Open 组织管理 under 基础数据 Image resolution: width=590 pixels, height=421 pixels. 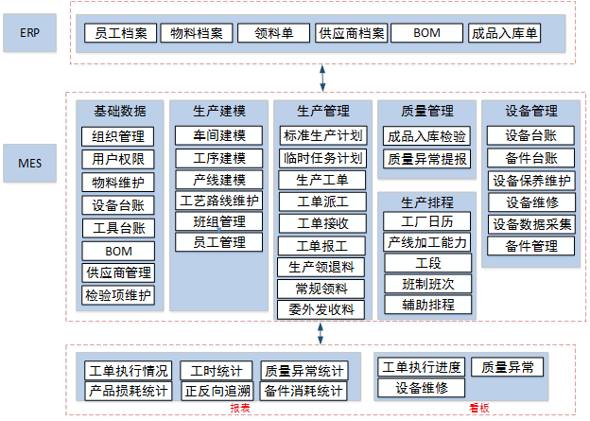(118, 135)
